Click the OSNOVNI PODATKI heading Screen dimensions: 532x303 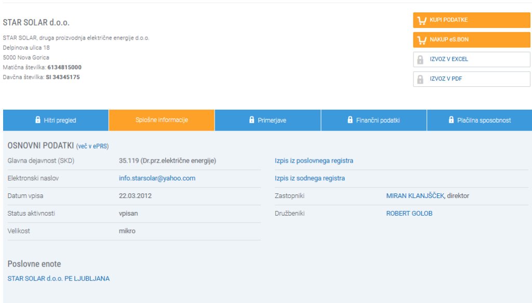point(41,146)
